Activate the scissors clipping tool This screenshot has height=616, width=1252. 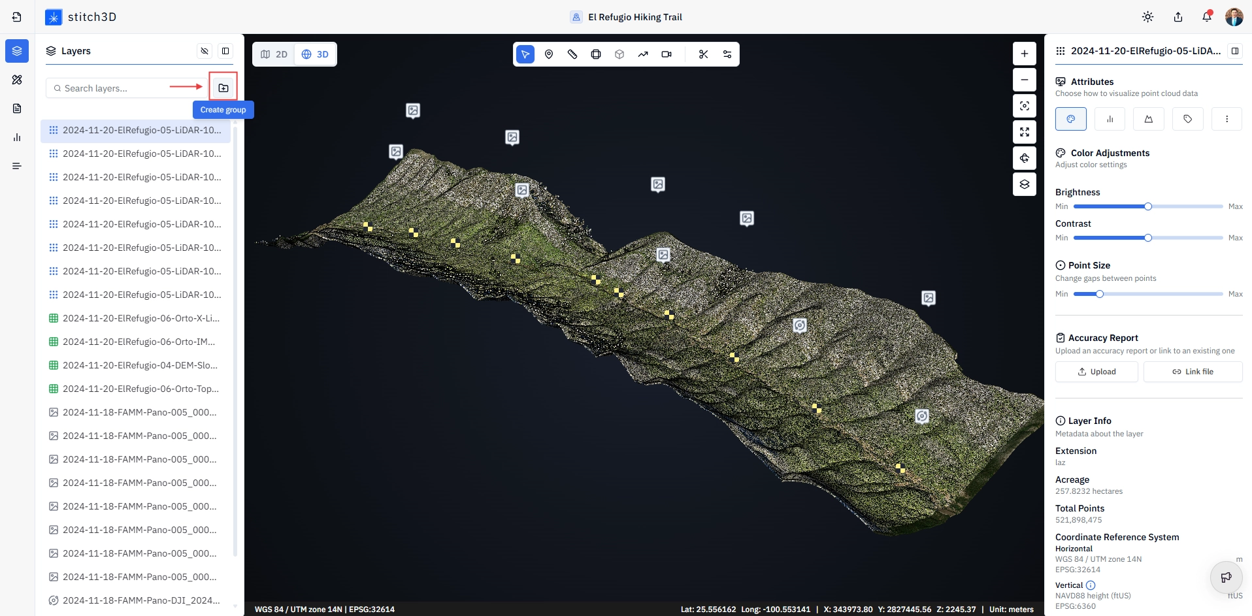(703, 54)
